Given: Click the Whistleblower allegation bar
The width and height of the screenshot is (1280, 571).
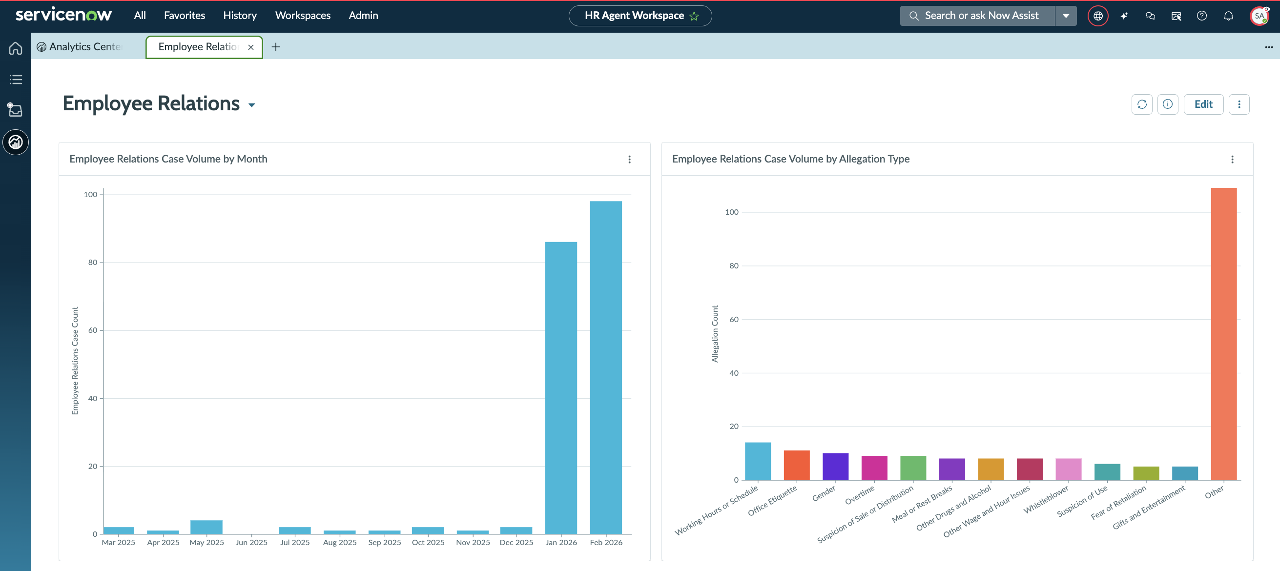Looking at the screenshot, I should (x=1068, y=469).
